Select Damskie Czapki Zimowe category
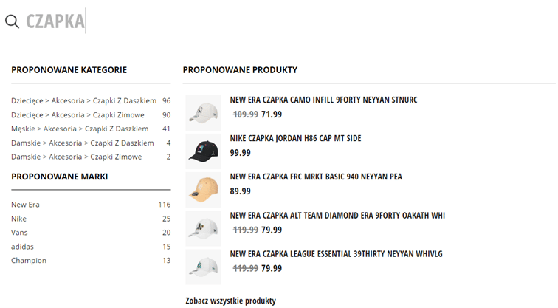 [x=91, y=157]
